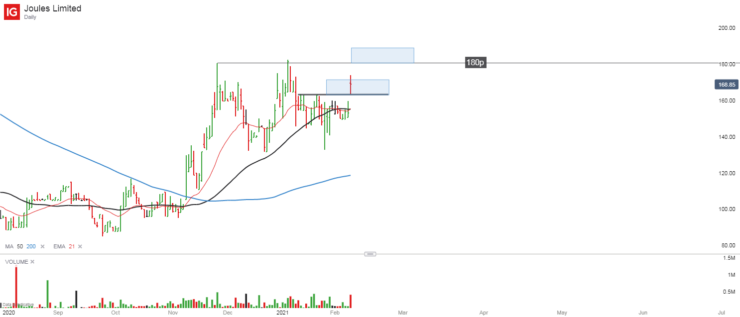Click 1.5M on the volume axis
The height and width of the screenshot is (317, 740).
730,258
